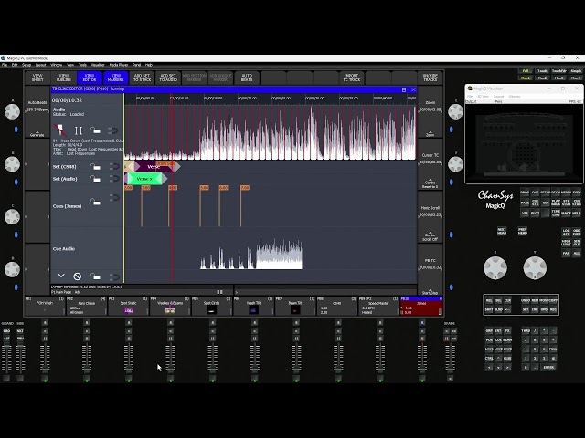585x438 pixels.
Task: Expand the down chevron under Cue Audio
Action: [x=61, y=276]
